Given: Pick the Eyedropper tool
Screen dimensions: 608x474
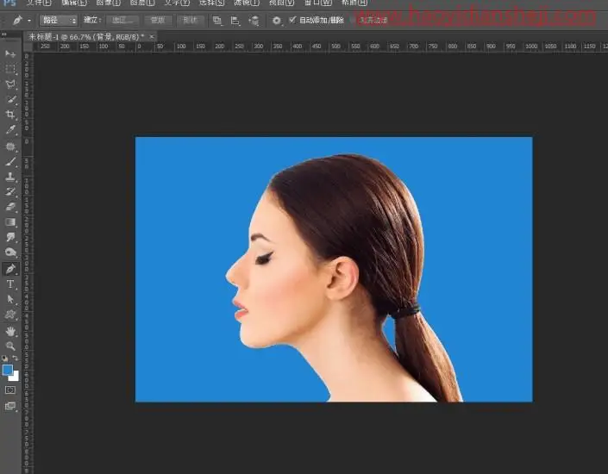Looking at the screenshot, I should point(10,130).
